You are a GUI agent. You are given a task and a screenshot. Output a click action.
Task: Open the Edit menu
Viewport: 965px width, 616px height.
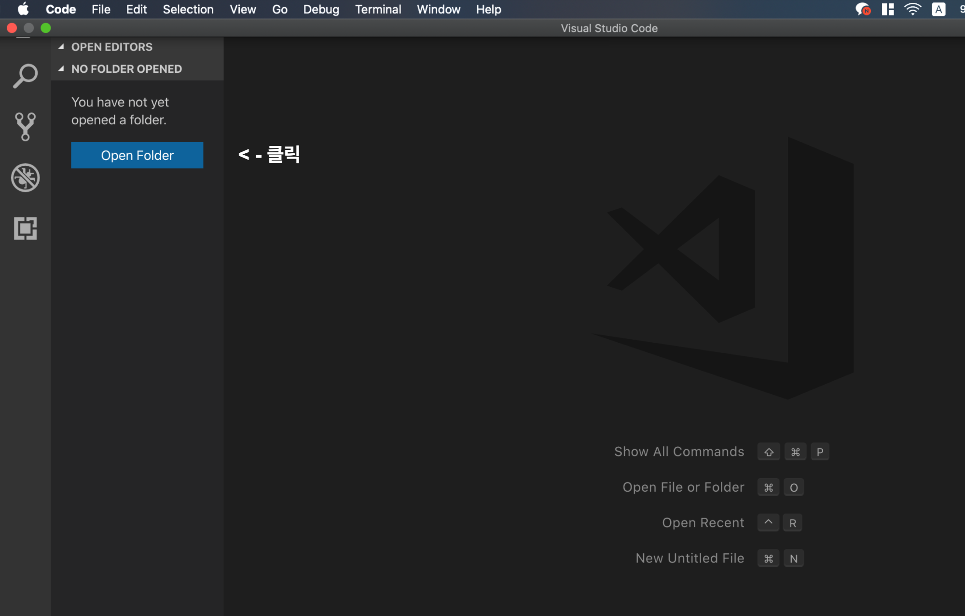[x=137, y=9]
